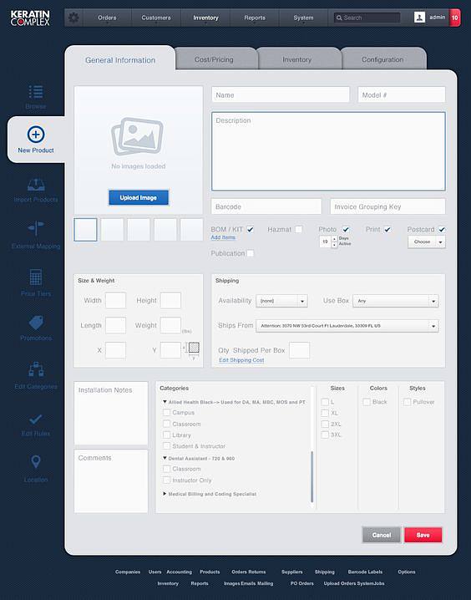
Task: Enable the Publication checkbox
Action: [250, 253]
